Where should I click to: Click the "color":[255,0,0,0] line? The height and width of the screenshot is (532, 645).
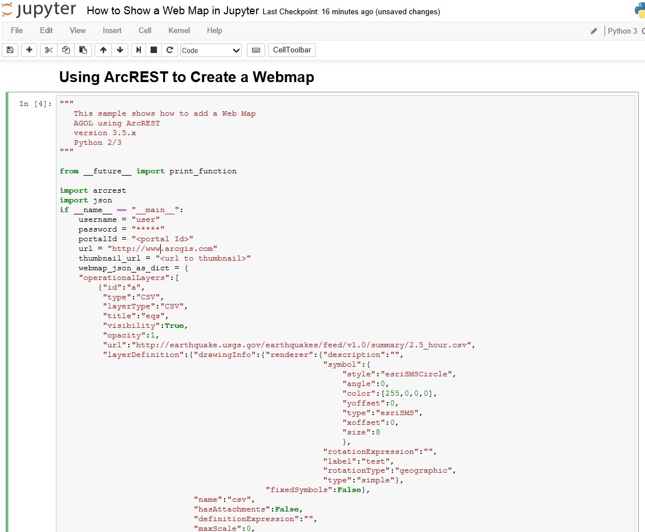click(390, 393)
